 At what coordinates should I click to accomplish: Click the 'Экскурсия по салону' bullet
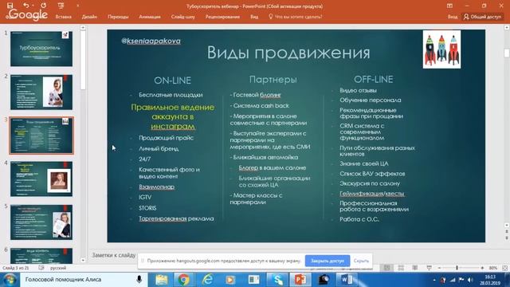click(x=370, y=183)
